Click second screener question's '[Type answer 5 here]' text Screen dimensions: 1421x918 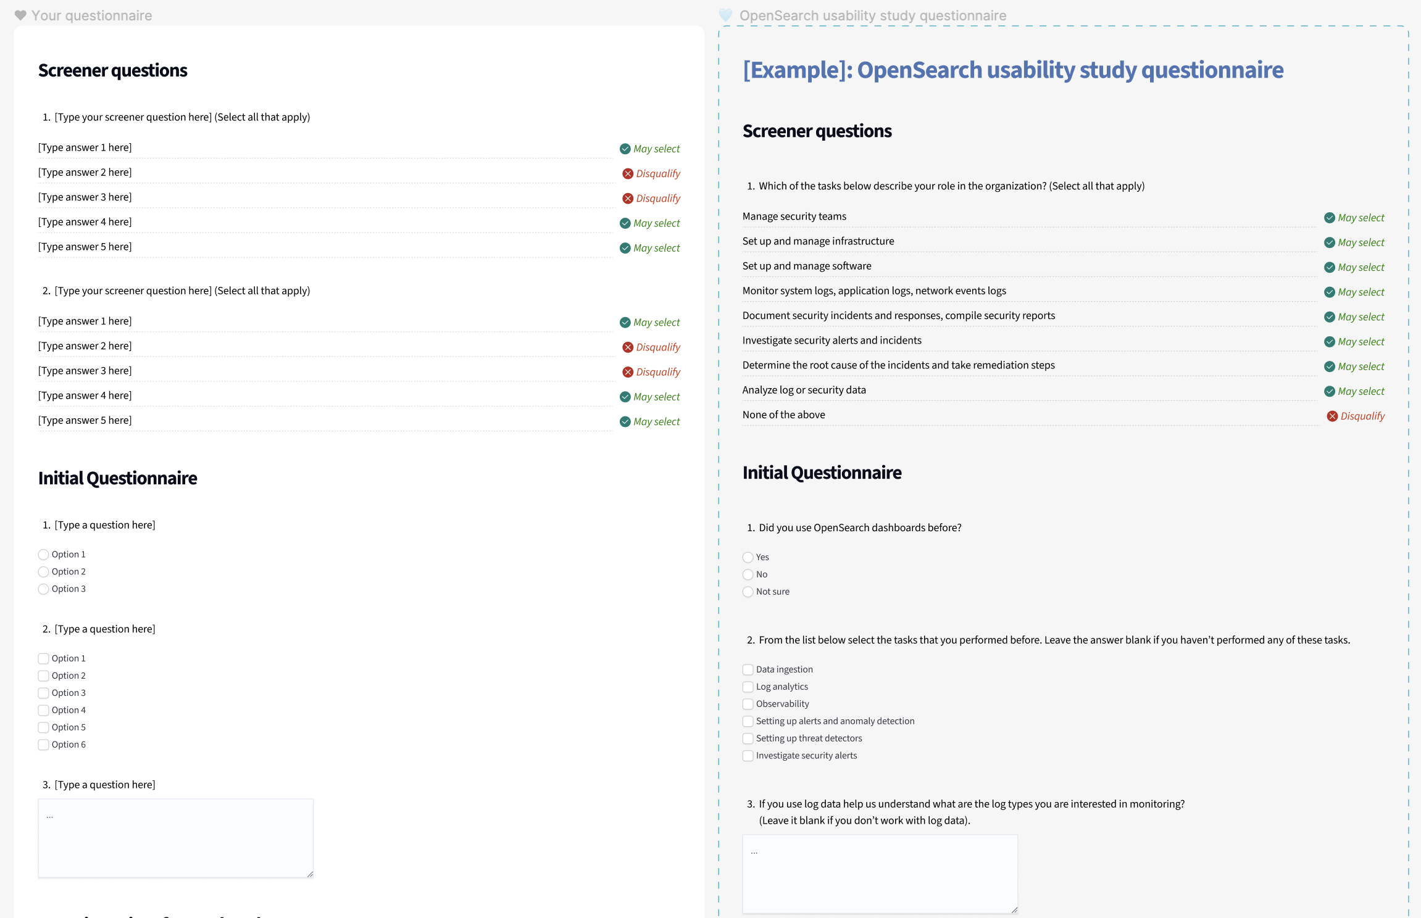click(85, 420)
